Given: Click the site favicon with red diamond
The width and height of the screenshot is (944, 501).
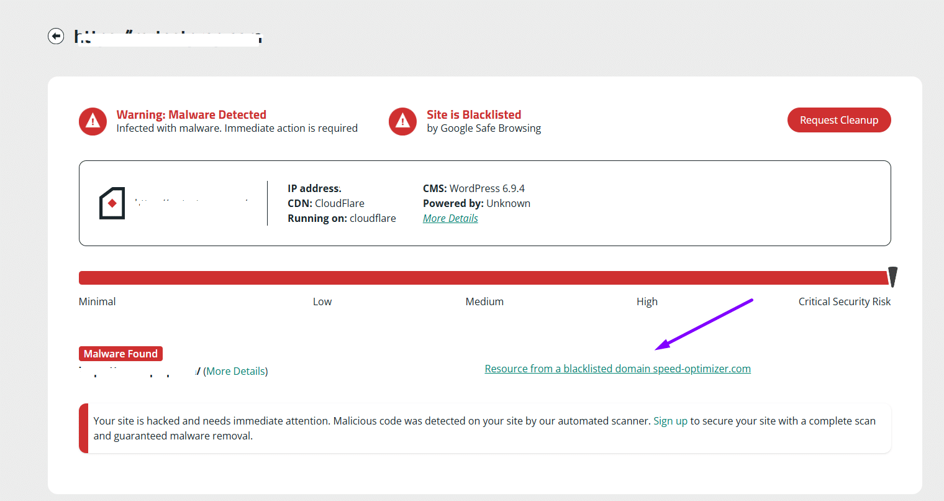Looking at the screenshot, I should point(112,203).
